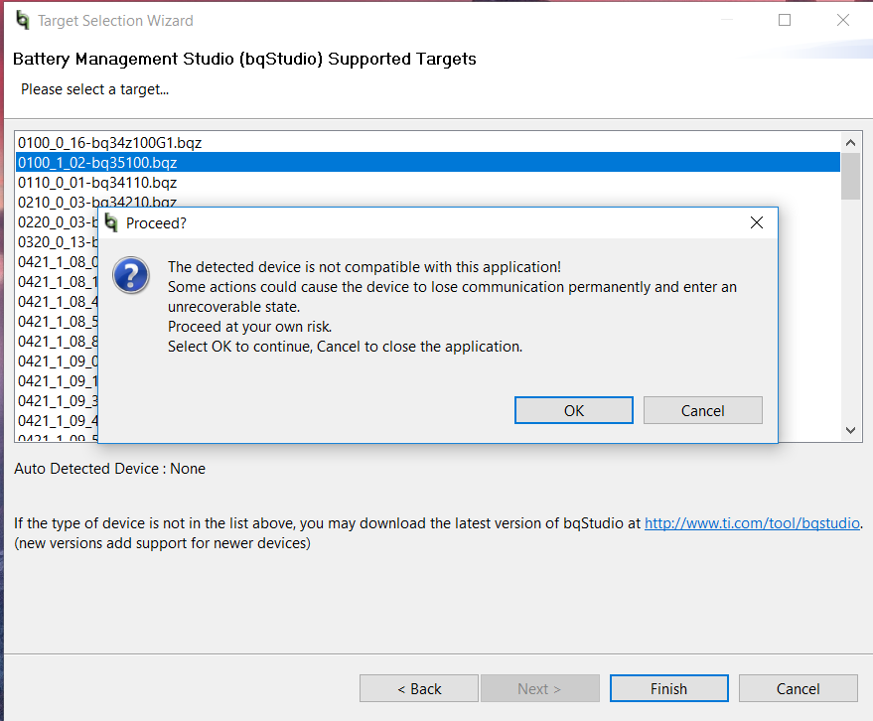Screen dimensions: 873x721
Task: Close the Proceed? dialog with its X
Action: [x=756, y=222]
